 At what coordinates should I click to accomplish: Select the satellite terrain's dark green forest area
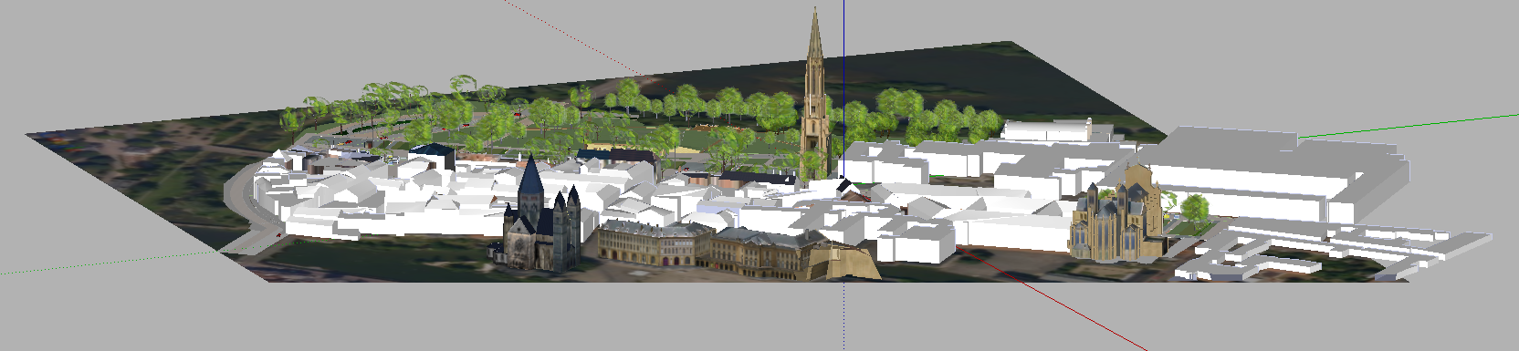point(137,164)
